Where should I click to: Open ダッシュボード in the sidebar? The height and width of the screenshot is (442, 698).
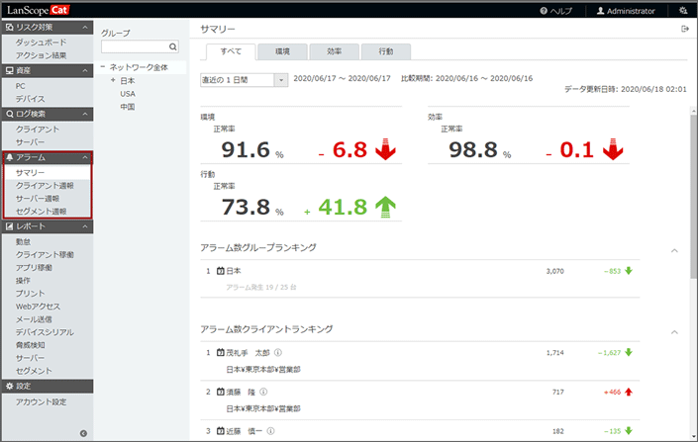point(42,43)
